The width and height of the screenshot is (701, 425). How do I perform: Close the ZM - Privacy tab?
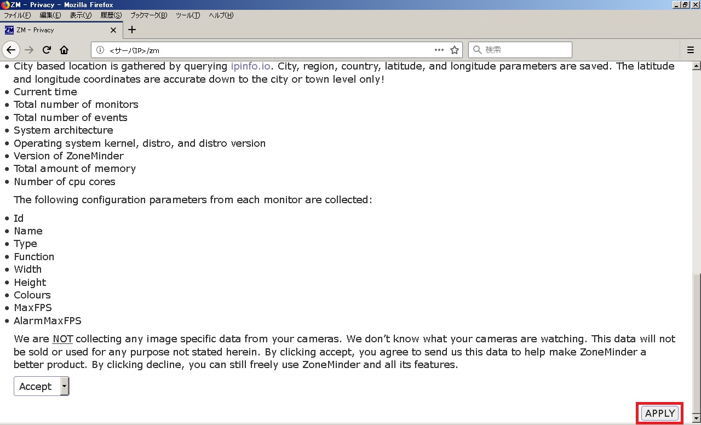(x=114, y=30)
